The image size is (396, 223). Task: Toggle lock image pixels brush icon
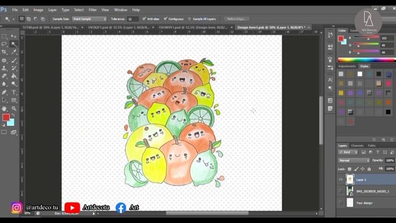(x=356, y=169)
